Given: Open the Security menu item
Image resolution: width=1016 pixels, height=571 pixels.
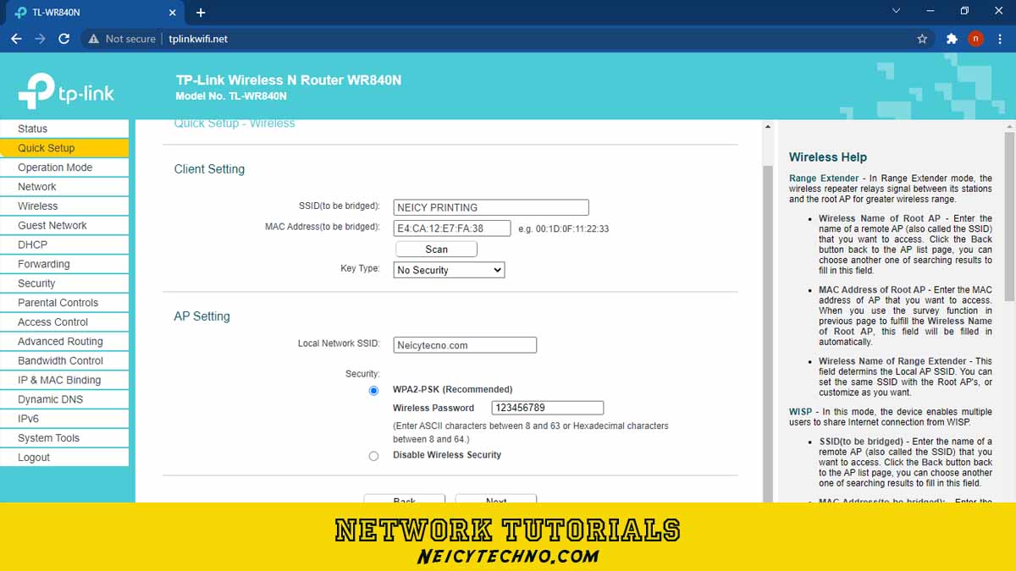Looking at the screenshot, I should click(x=64, y=283).
